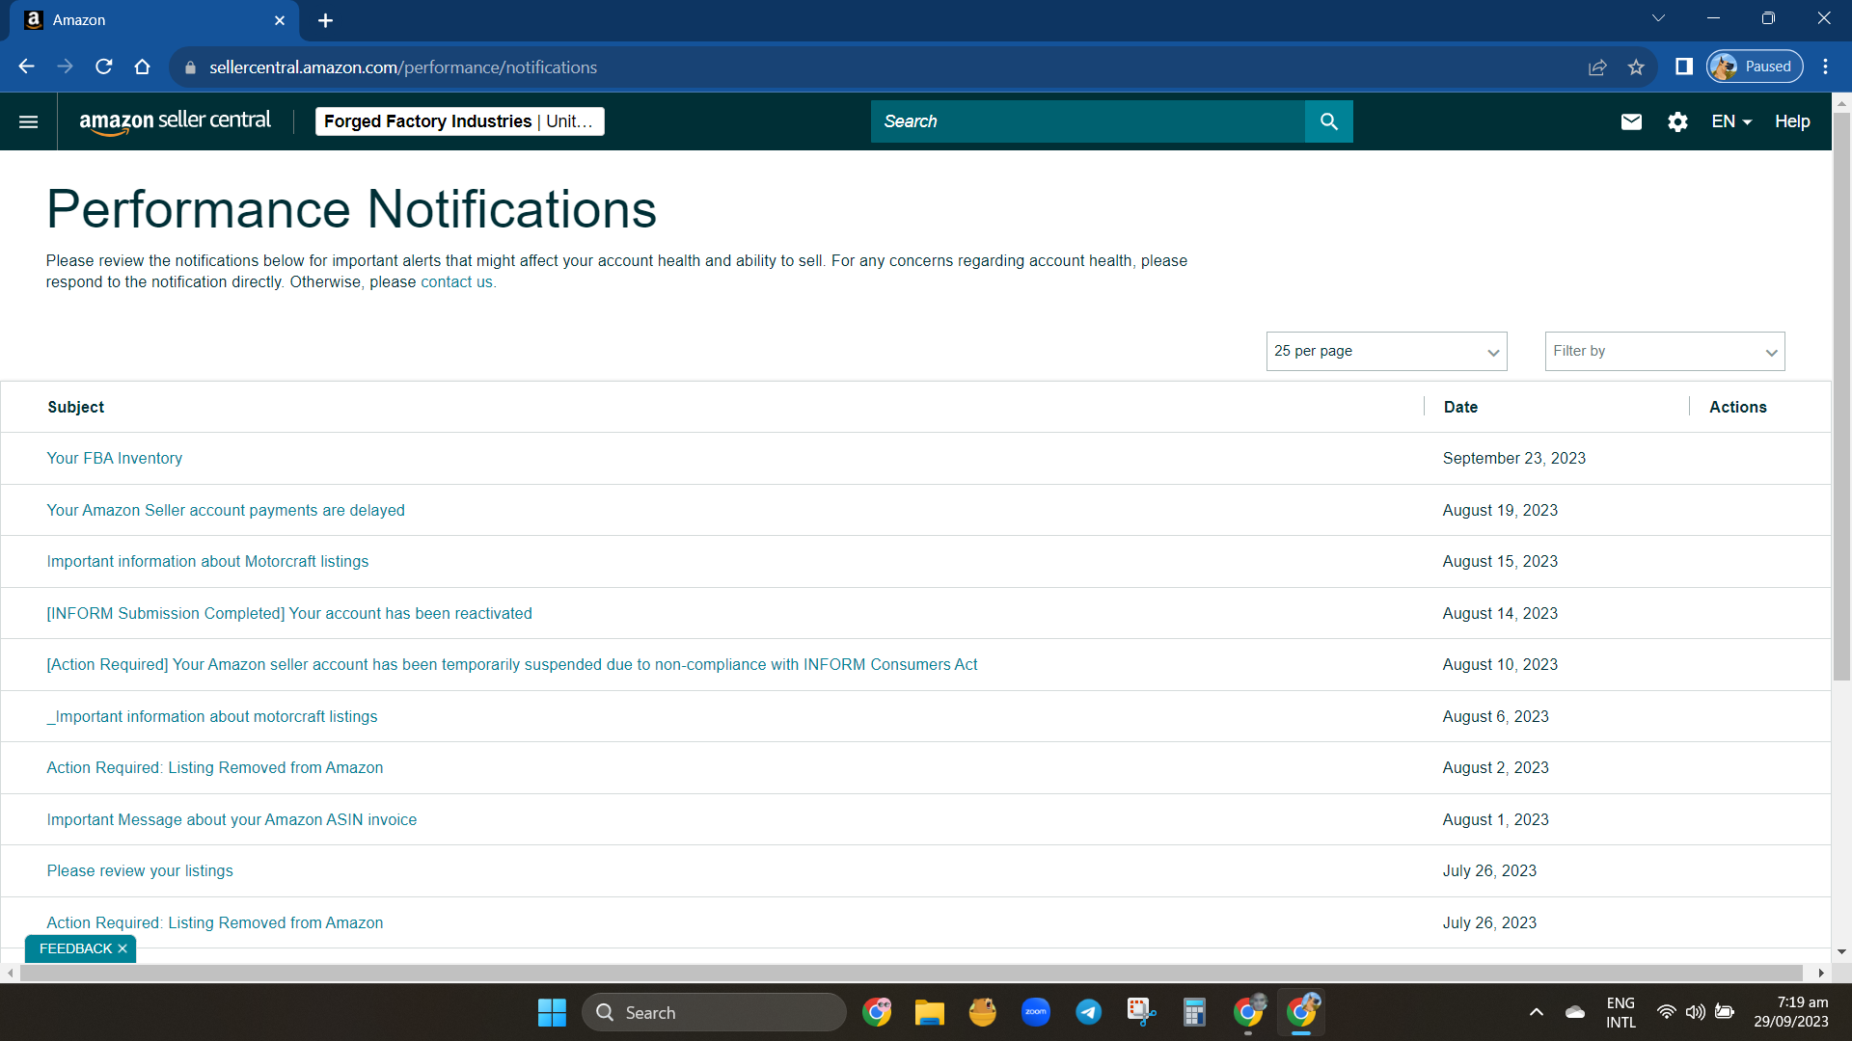1852x1041 pixels.
Task: Bookmark this page with the star icon
Action: click(x=1636, y=67)
